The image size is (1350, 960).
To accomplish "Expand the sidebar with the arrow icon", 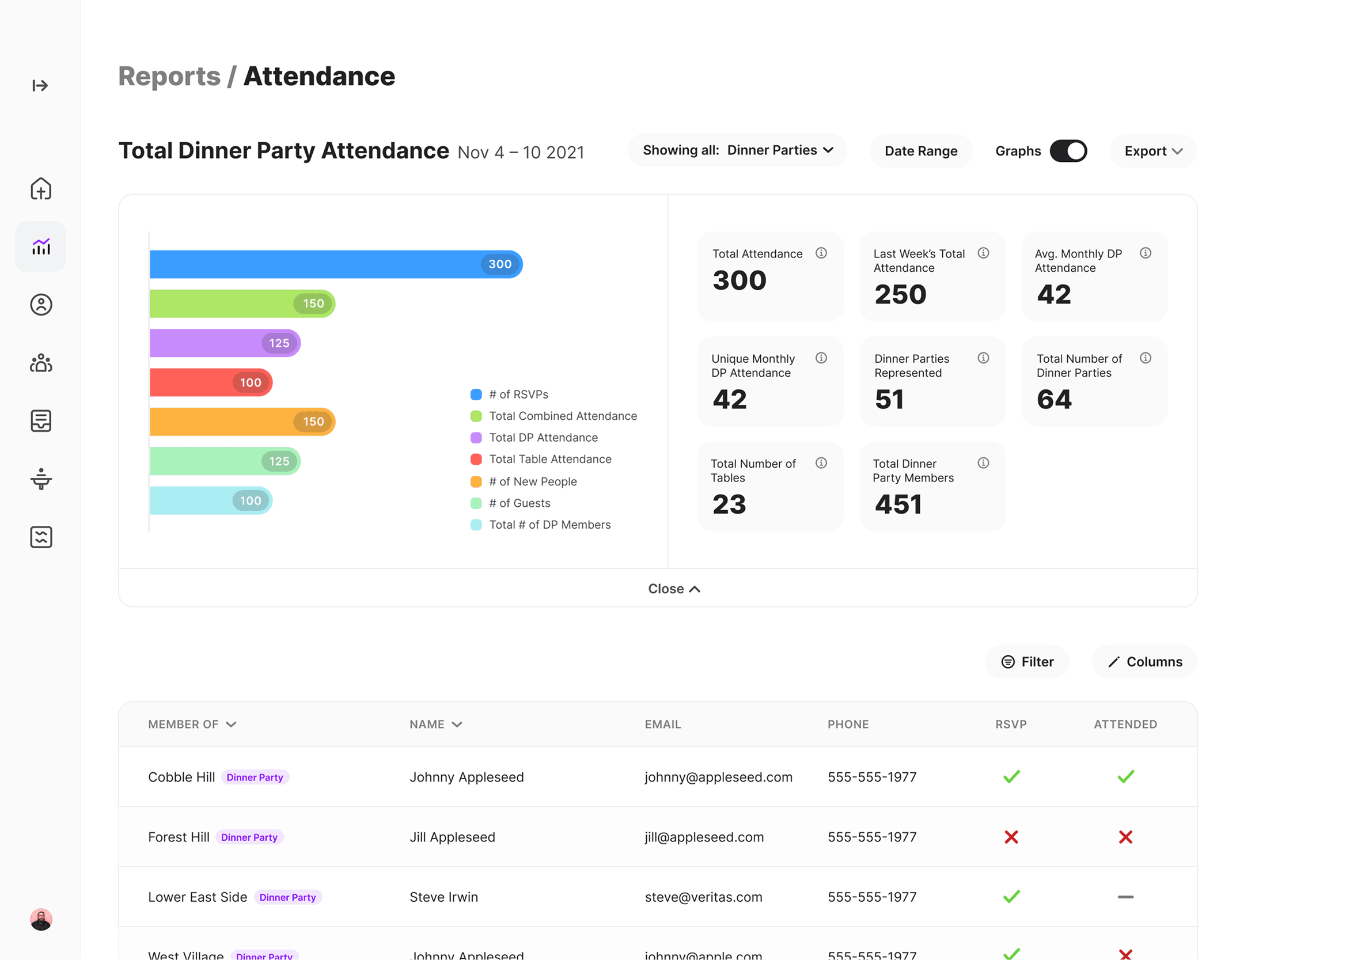I will point(40,86).
